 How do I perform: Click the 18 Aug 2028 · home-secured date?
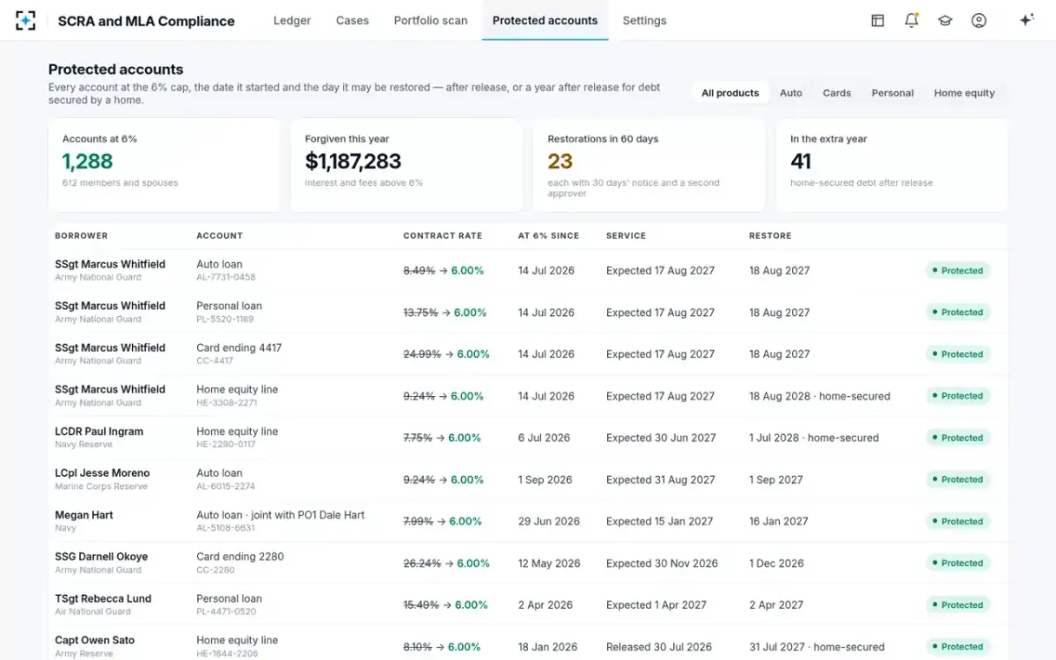(819, 396)
